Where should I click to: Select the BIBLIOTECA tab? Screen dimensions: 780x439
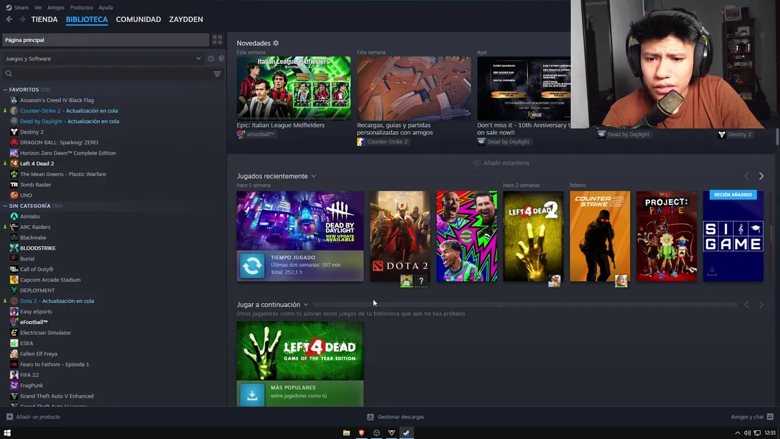click(x=87, y=20)
